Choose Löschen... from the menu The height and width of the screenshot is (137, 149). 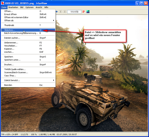coord(28,52)
